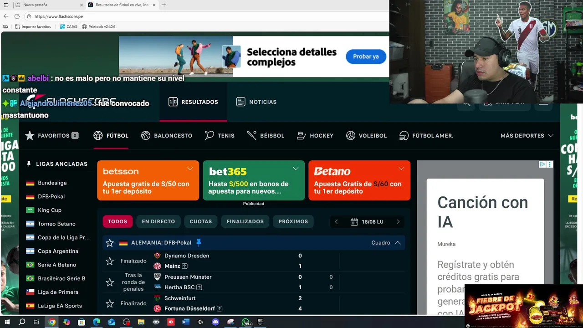Screen dimensions: 583x328
Task: Click Fortuna Düsseldorf team name
Action: (189, 308)
